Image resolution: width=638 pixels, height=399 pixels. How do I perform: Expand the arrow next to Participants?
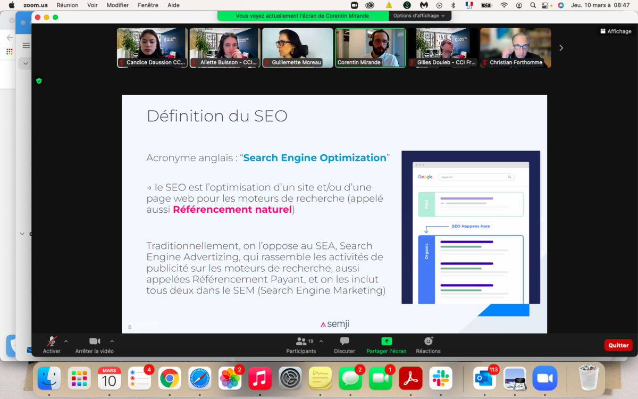tap(321, 342)
